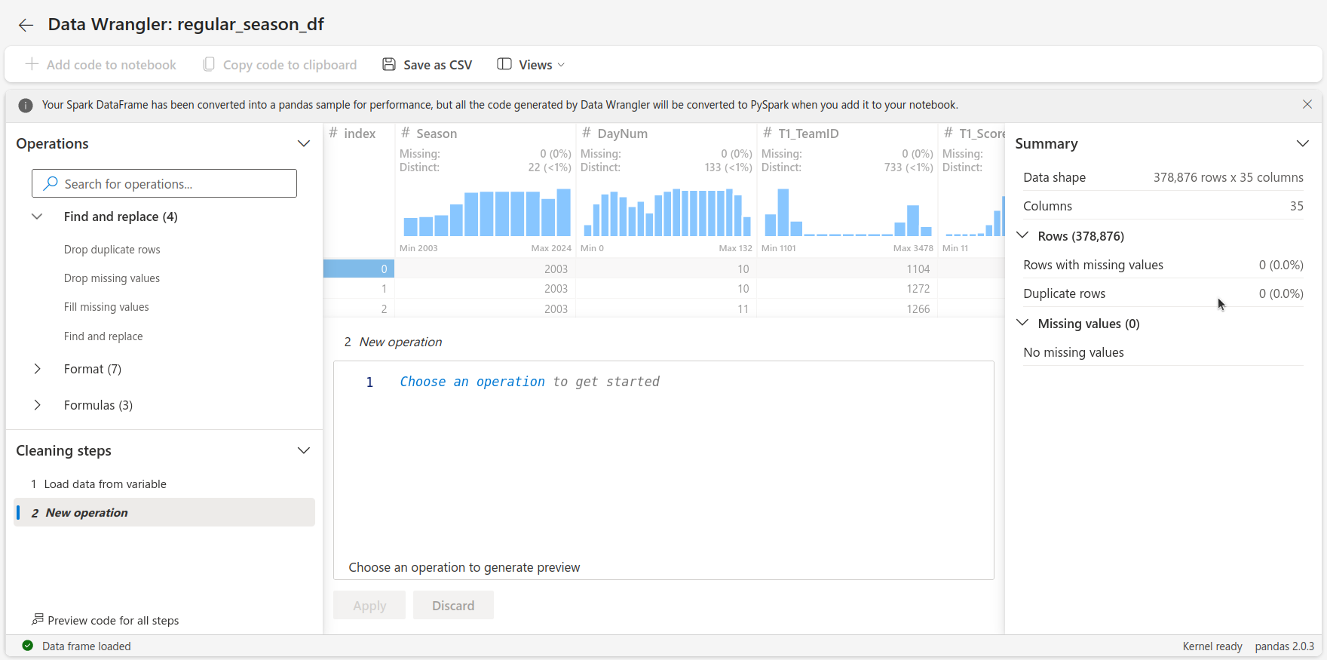Collapse the Find and replace (4) group
The width and height of the screenshot is (1327, 660).
tap(37, 216)
